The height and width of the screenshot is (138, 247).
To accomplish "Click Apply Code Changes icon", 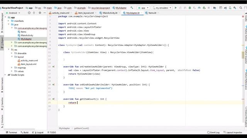I will 185,8.
